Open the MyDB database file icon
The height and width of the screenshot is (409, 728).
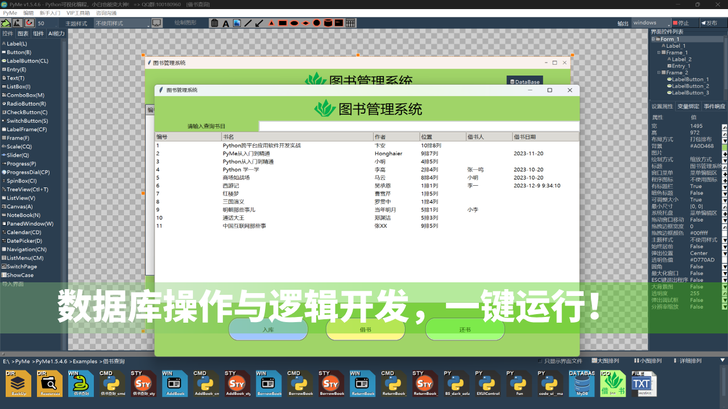point(581,383)
